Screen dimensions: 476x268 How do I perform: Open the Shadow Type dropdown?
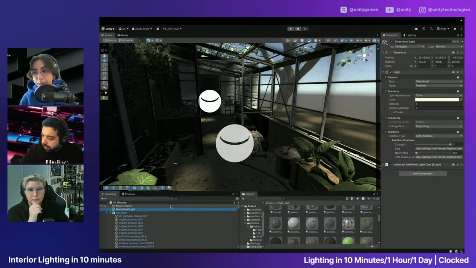tap(438, 136)
